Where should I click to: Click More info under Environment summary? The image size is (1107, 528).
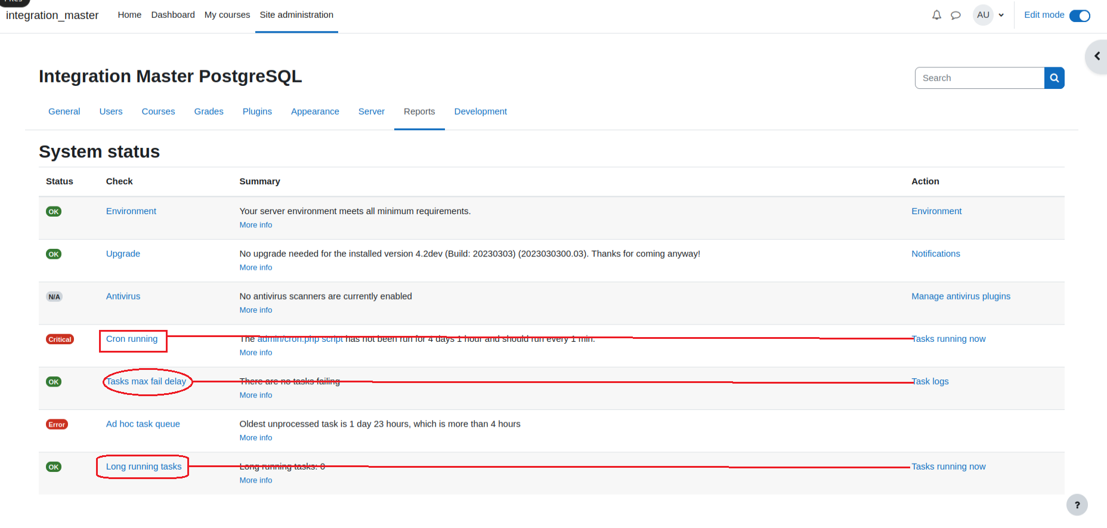tap(256, 225)
